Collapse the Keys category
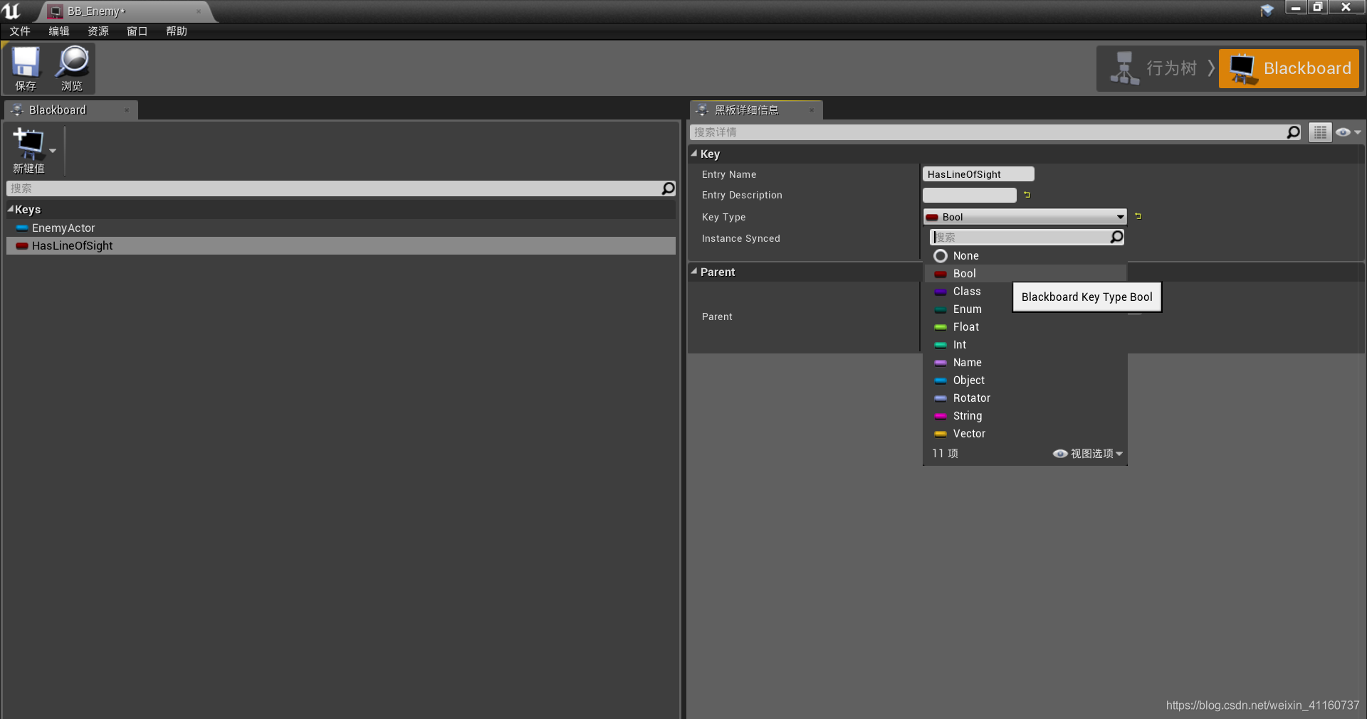This screenshot has height=719, width=1367. pyautogui.click(x=11, y=209)
